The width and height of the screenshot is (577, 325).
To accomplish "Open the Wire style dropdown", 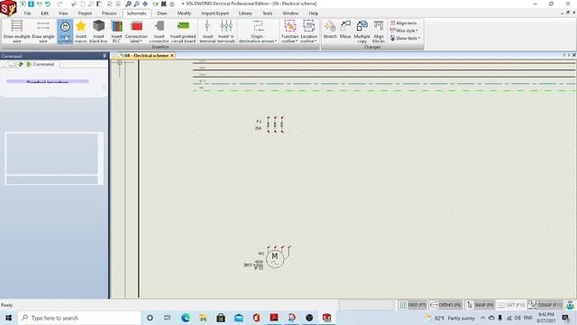I will (x=404, y=31).
